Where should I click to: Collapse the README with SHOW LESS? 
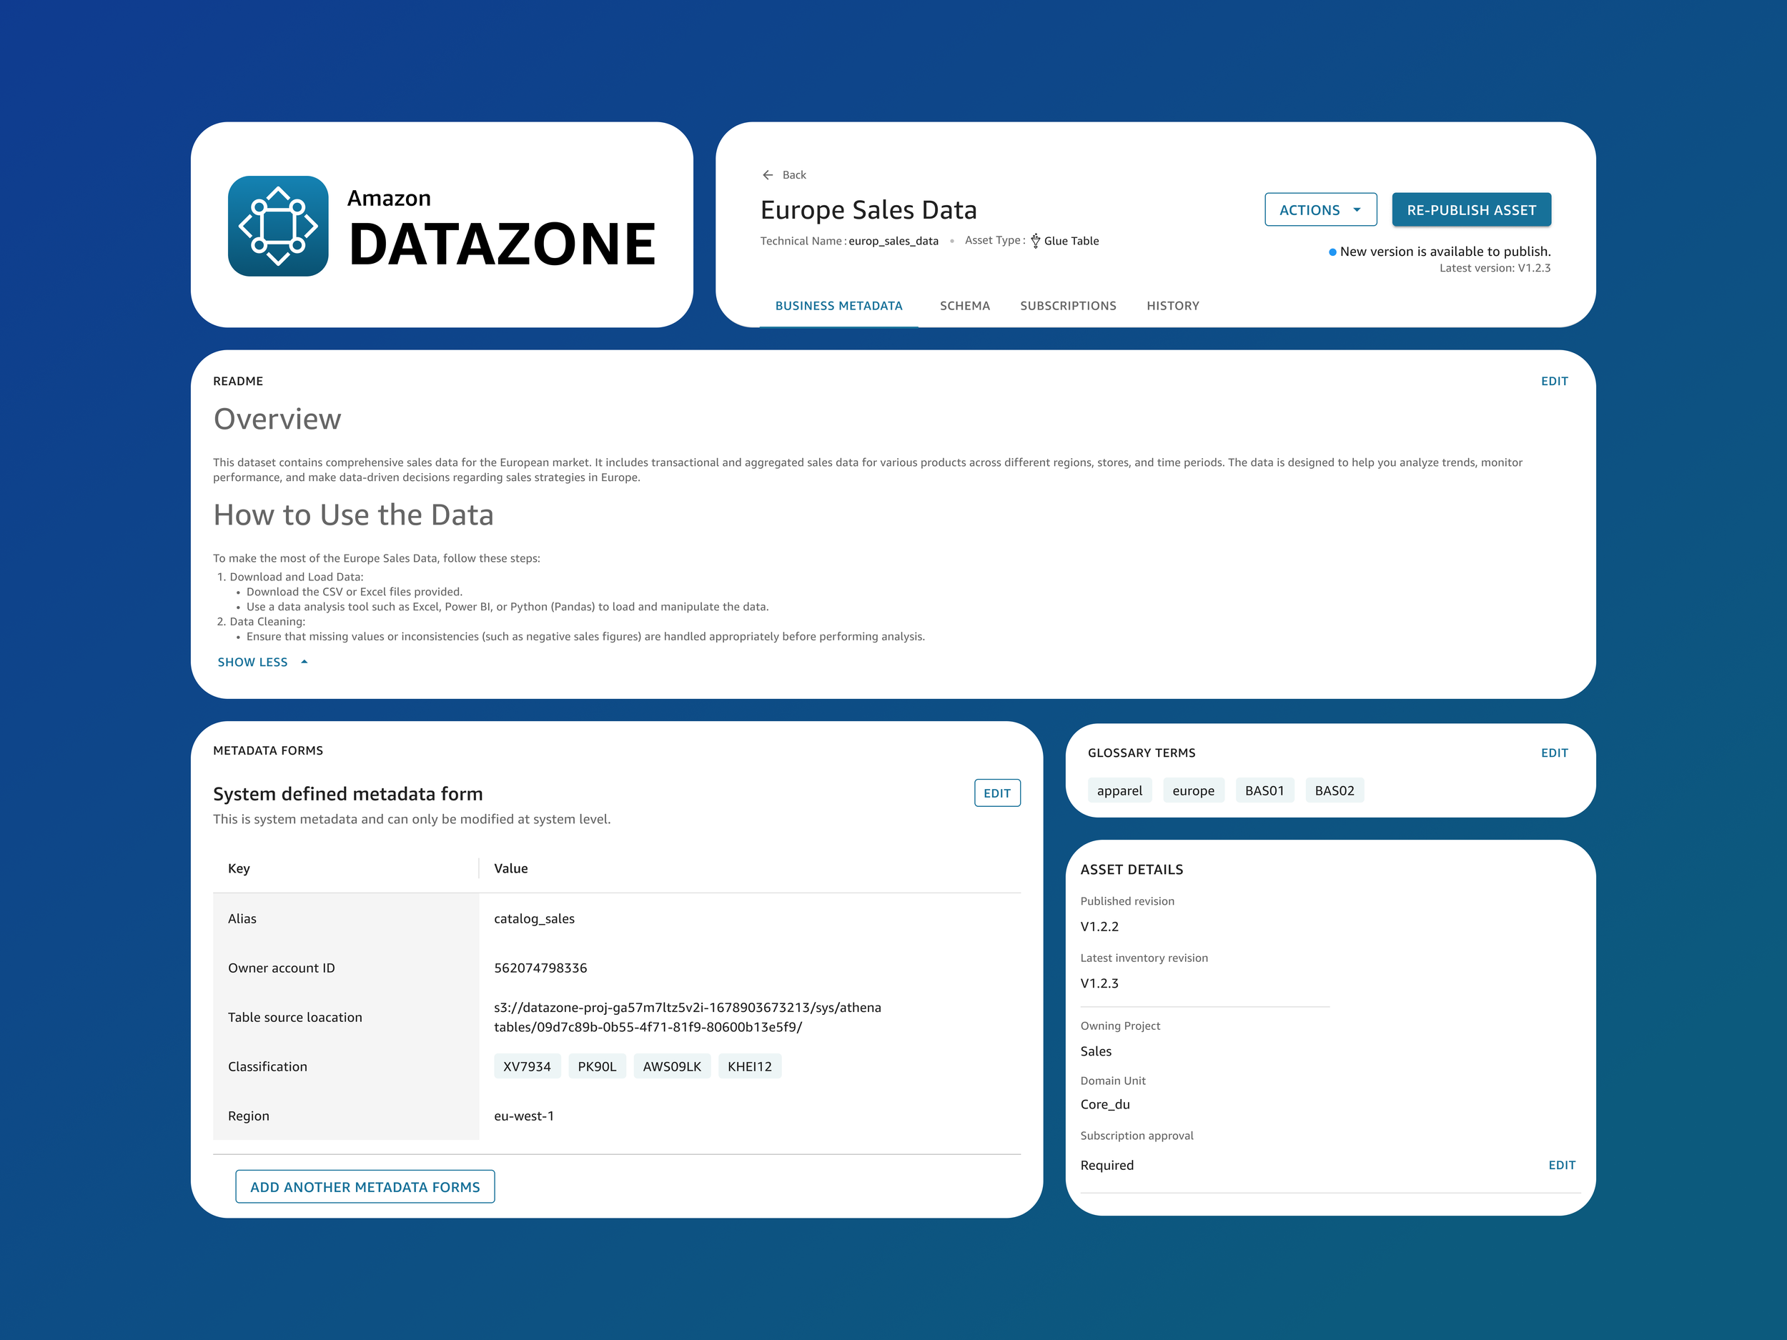(262, 662)
